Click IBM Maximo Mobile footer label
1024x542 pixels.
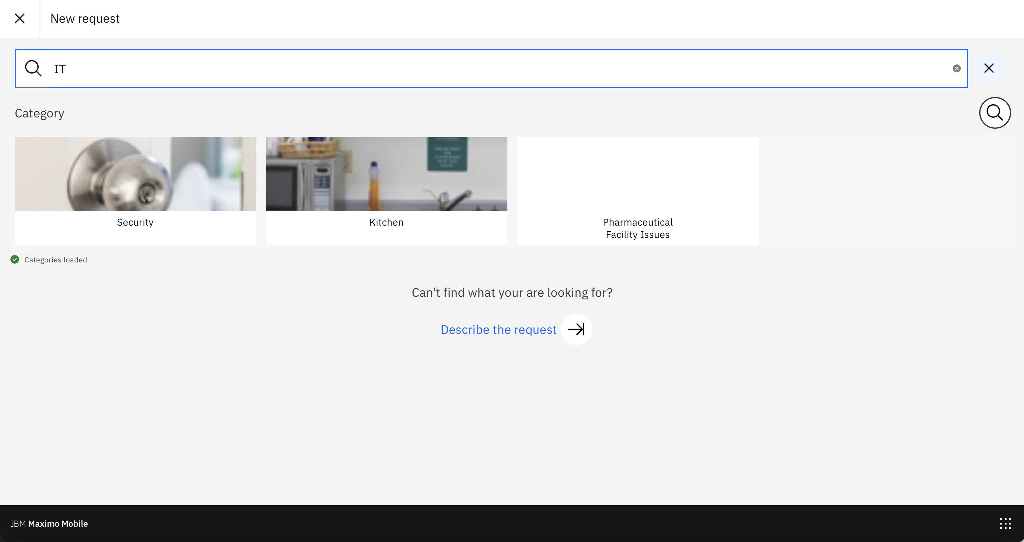[x=49, y=523]
